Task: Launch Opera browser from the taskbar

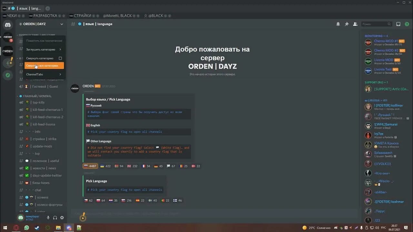Action: point(16,228)
